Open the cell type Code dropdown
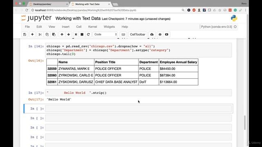 105,34
